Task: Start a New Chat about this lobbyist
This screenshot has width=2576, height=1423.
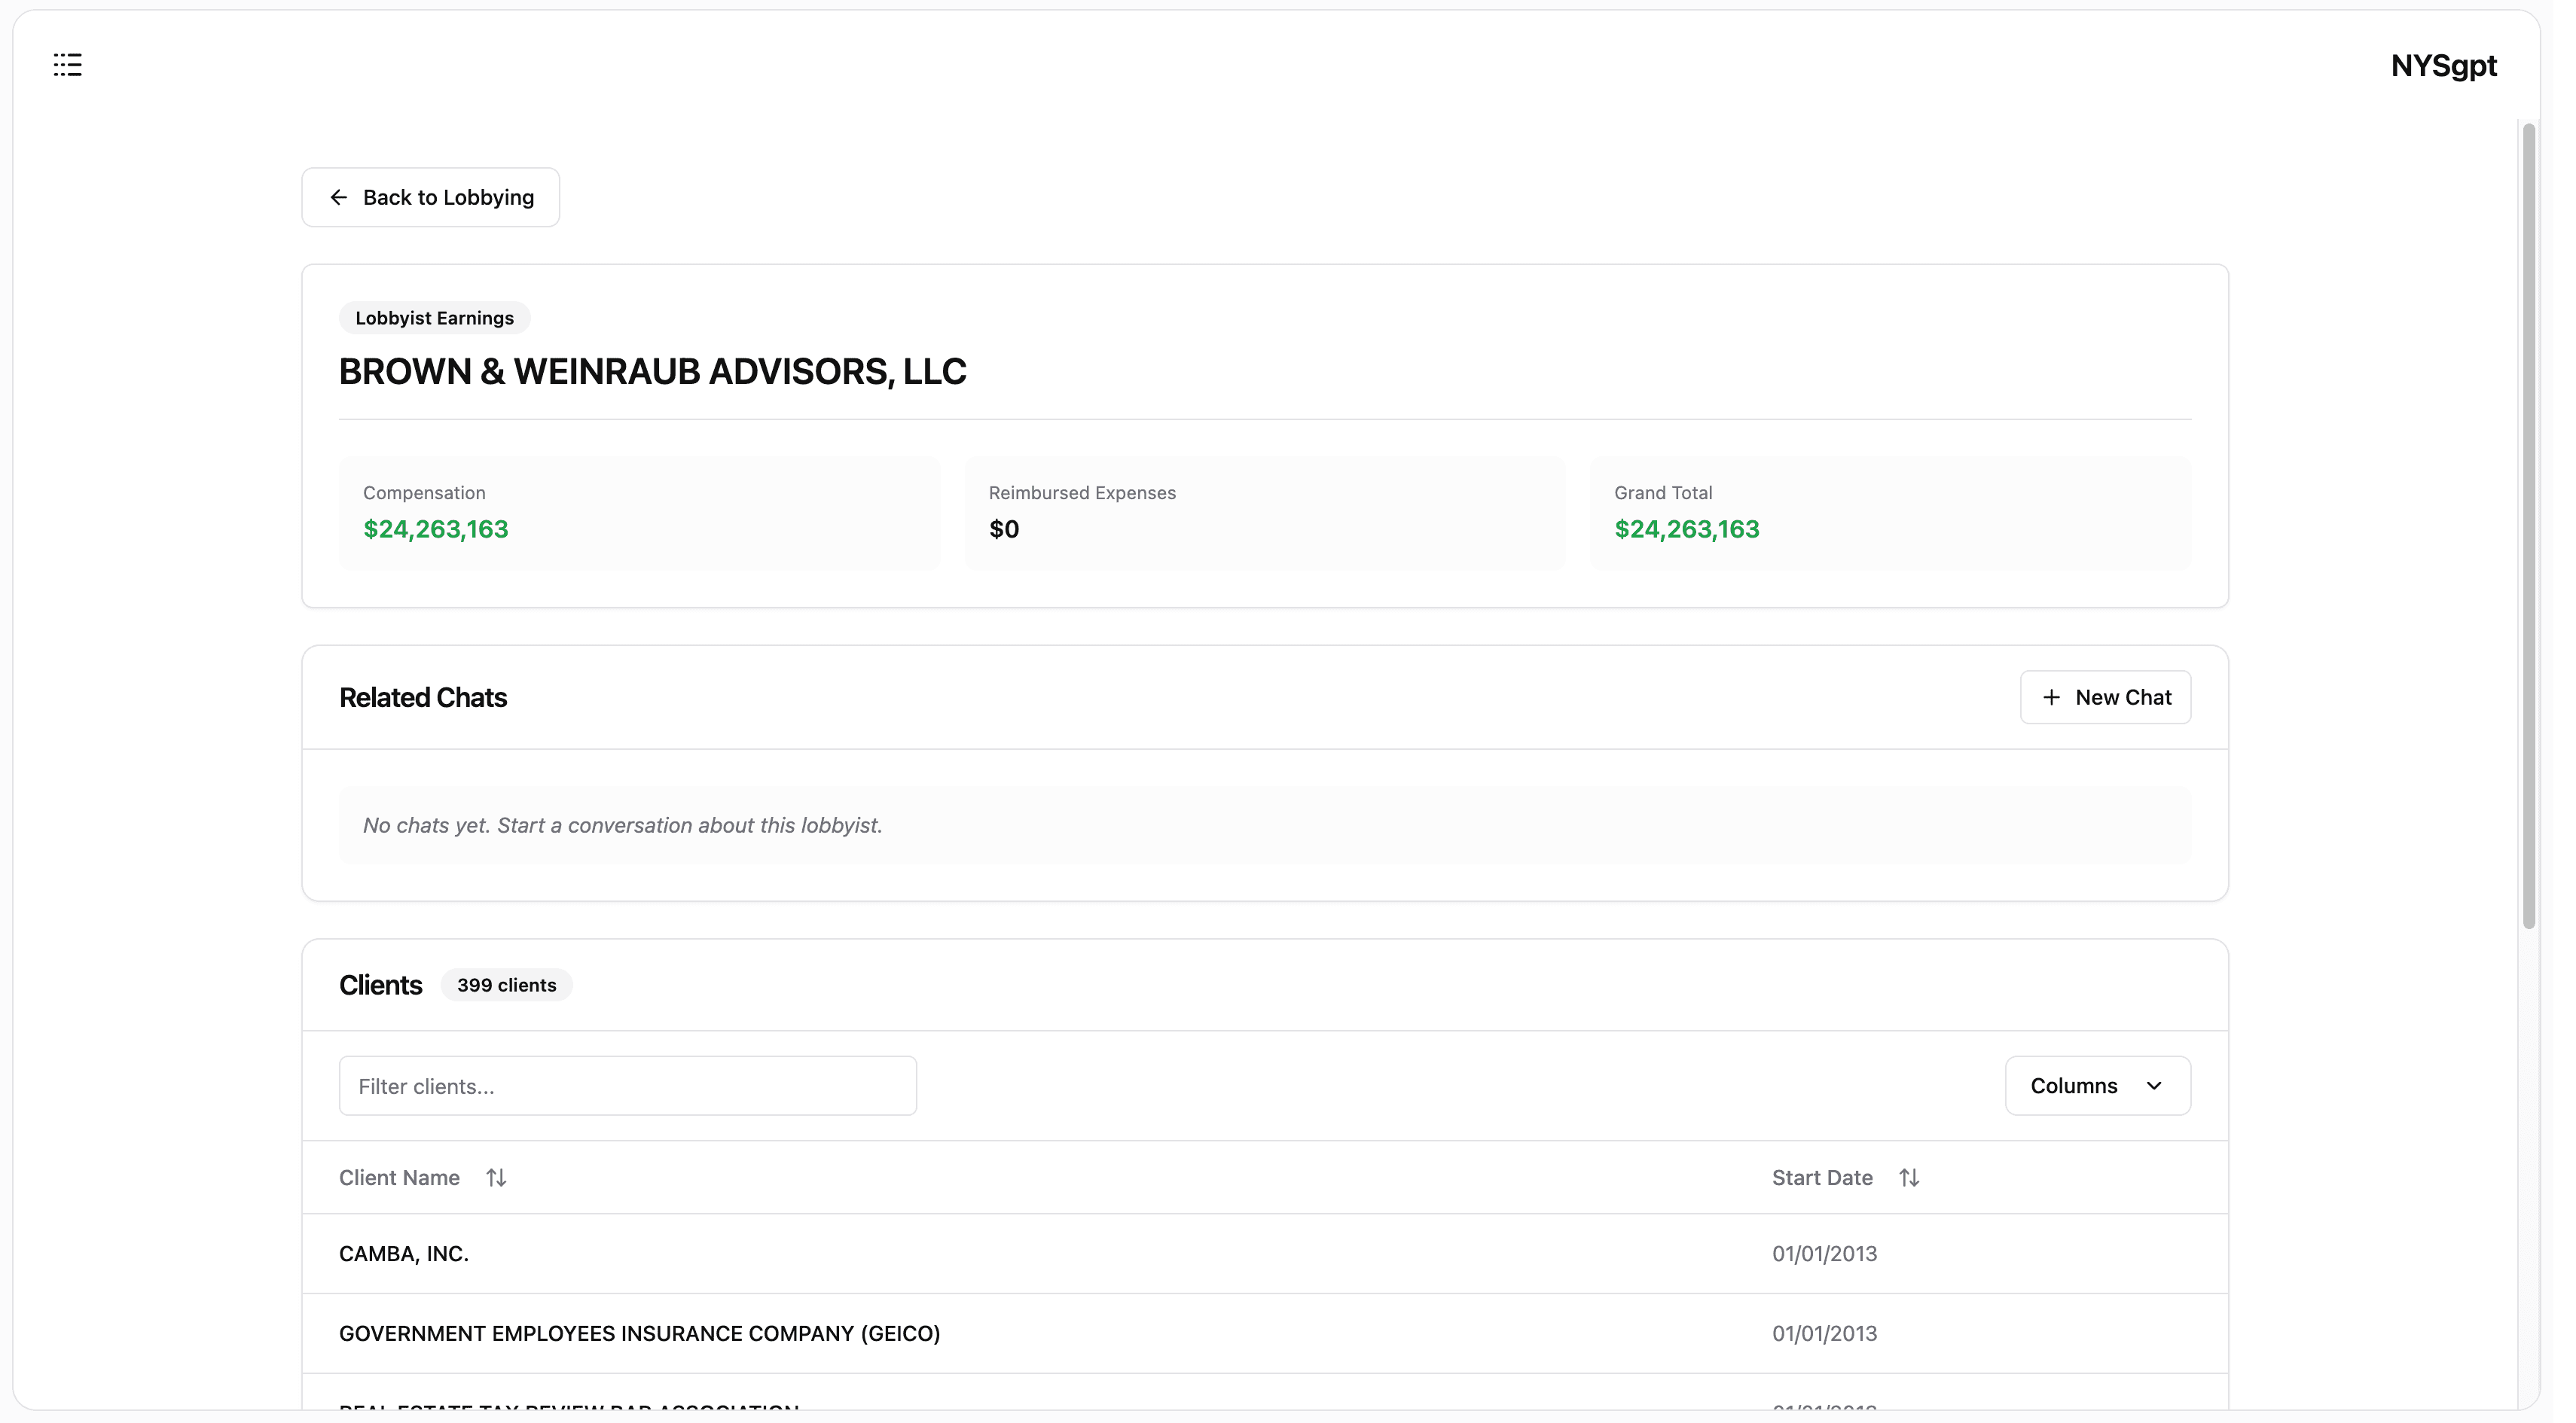Action: click(x=2104, y=696)
